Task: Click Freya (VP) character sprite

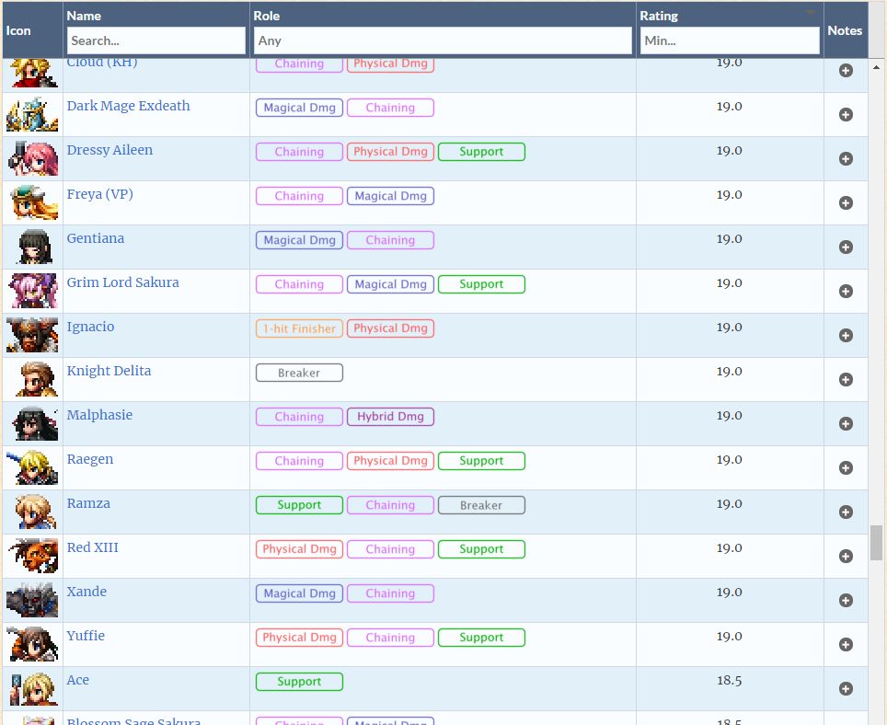Action: 32,202
